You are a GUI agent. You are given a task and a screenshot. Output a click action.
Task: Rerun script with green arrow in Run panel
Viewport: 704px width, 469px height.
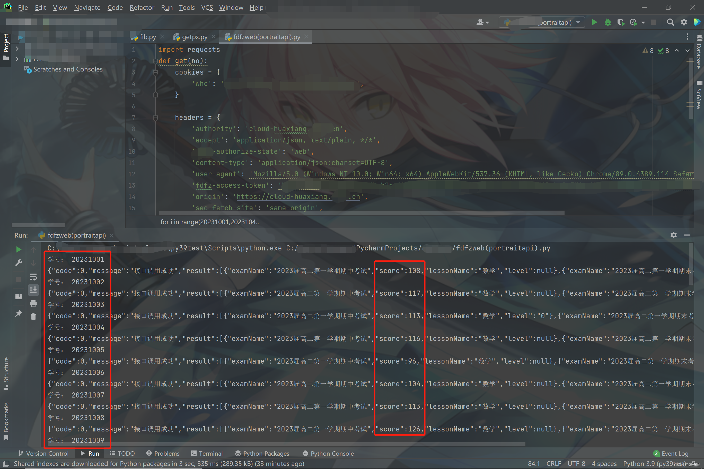pyautogui.click(x=19, y=249)
